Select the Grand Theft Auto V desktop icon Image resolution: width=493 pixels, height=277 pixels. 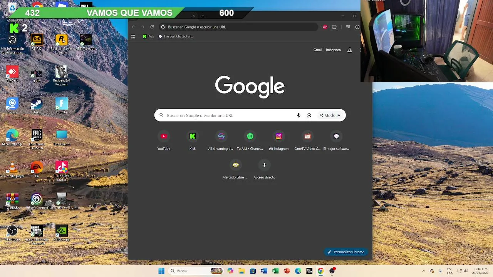coord(37,235)
